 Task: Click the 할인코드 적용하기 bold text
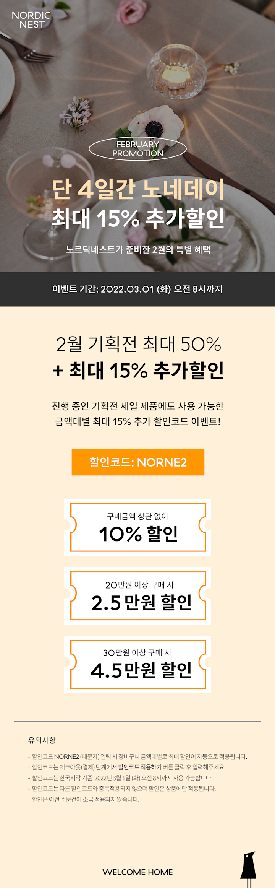[x=139, y=767]
